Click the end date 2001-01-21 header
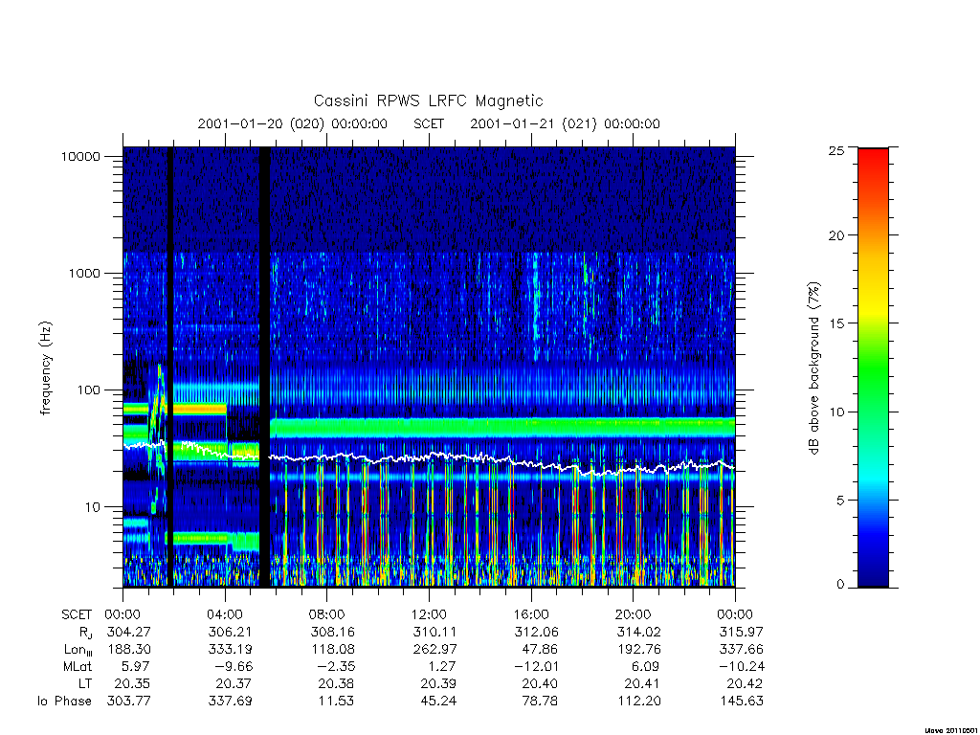Image resolution: width=980 pixels, height=735 pixels. [565, 123]
